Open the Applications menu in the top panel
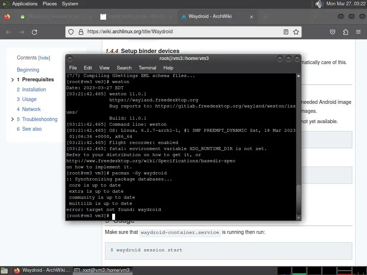 coord(25,4)
